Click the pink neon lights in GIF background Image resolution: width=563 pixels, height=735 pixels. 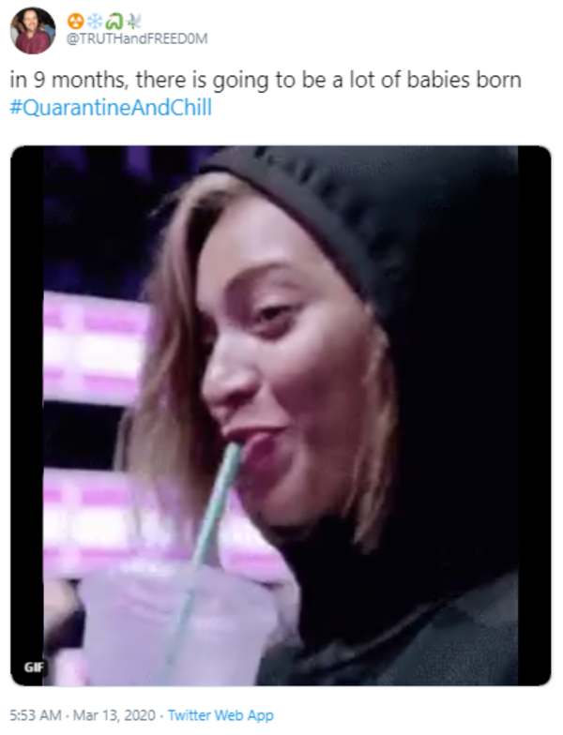94,347
